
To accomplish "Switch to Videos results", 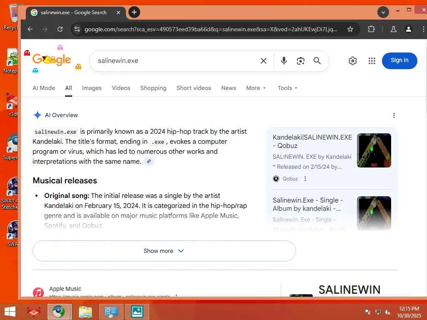I will click(x=121, y=88).
